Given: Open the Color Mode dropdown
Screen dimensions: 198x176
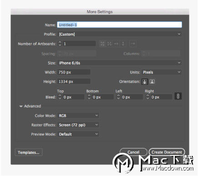Looking at the screenshot, I should click(x=78, y=116).
